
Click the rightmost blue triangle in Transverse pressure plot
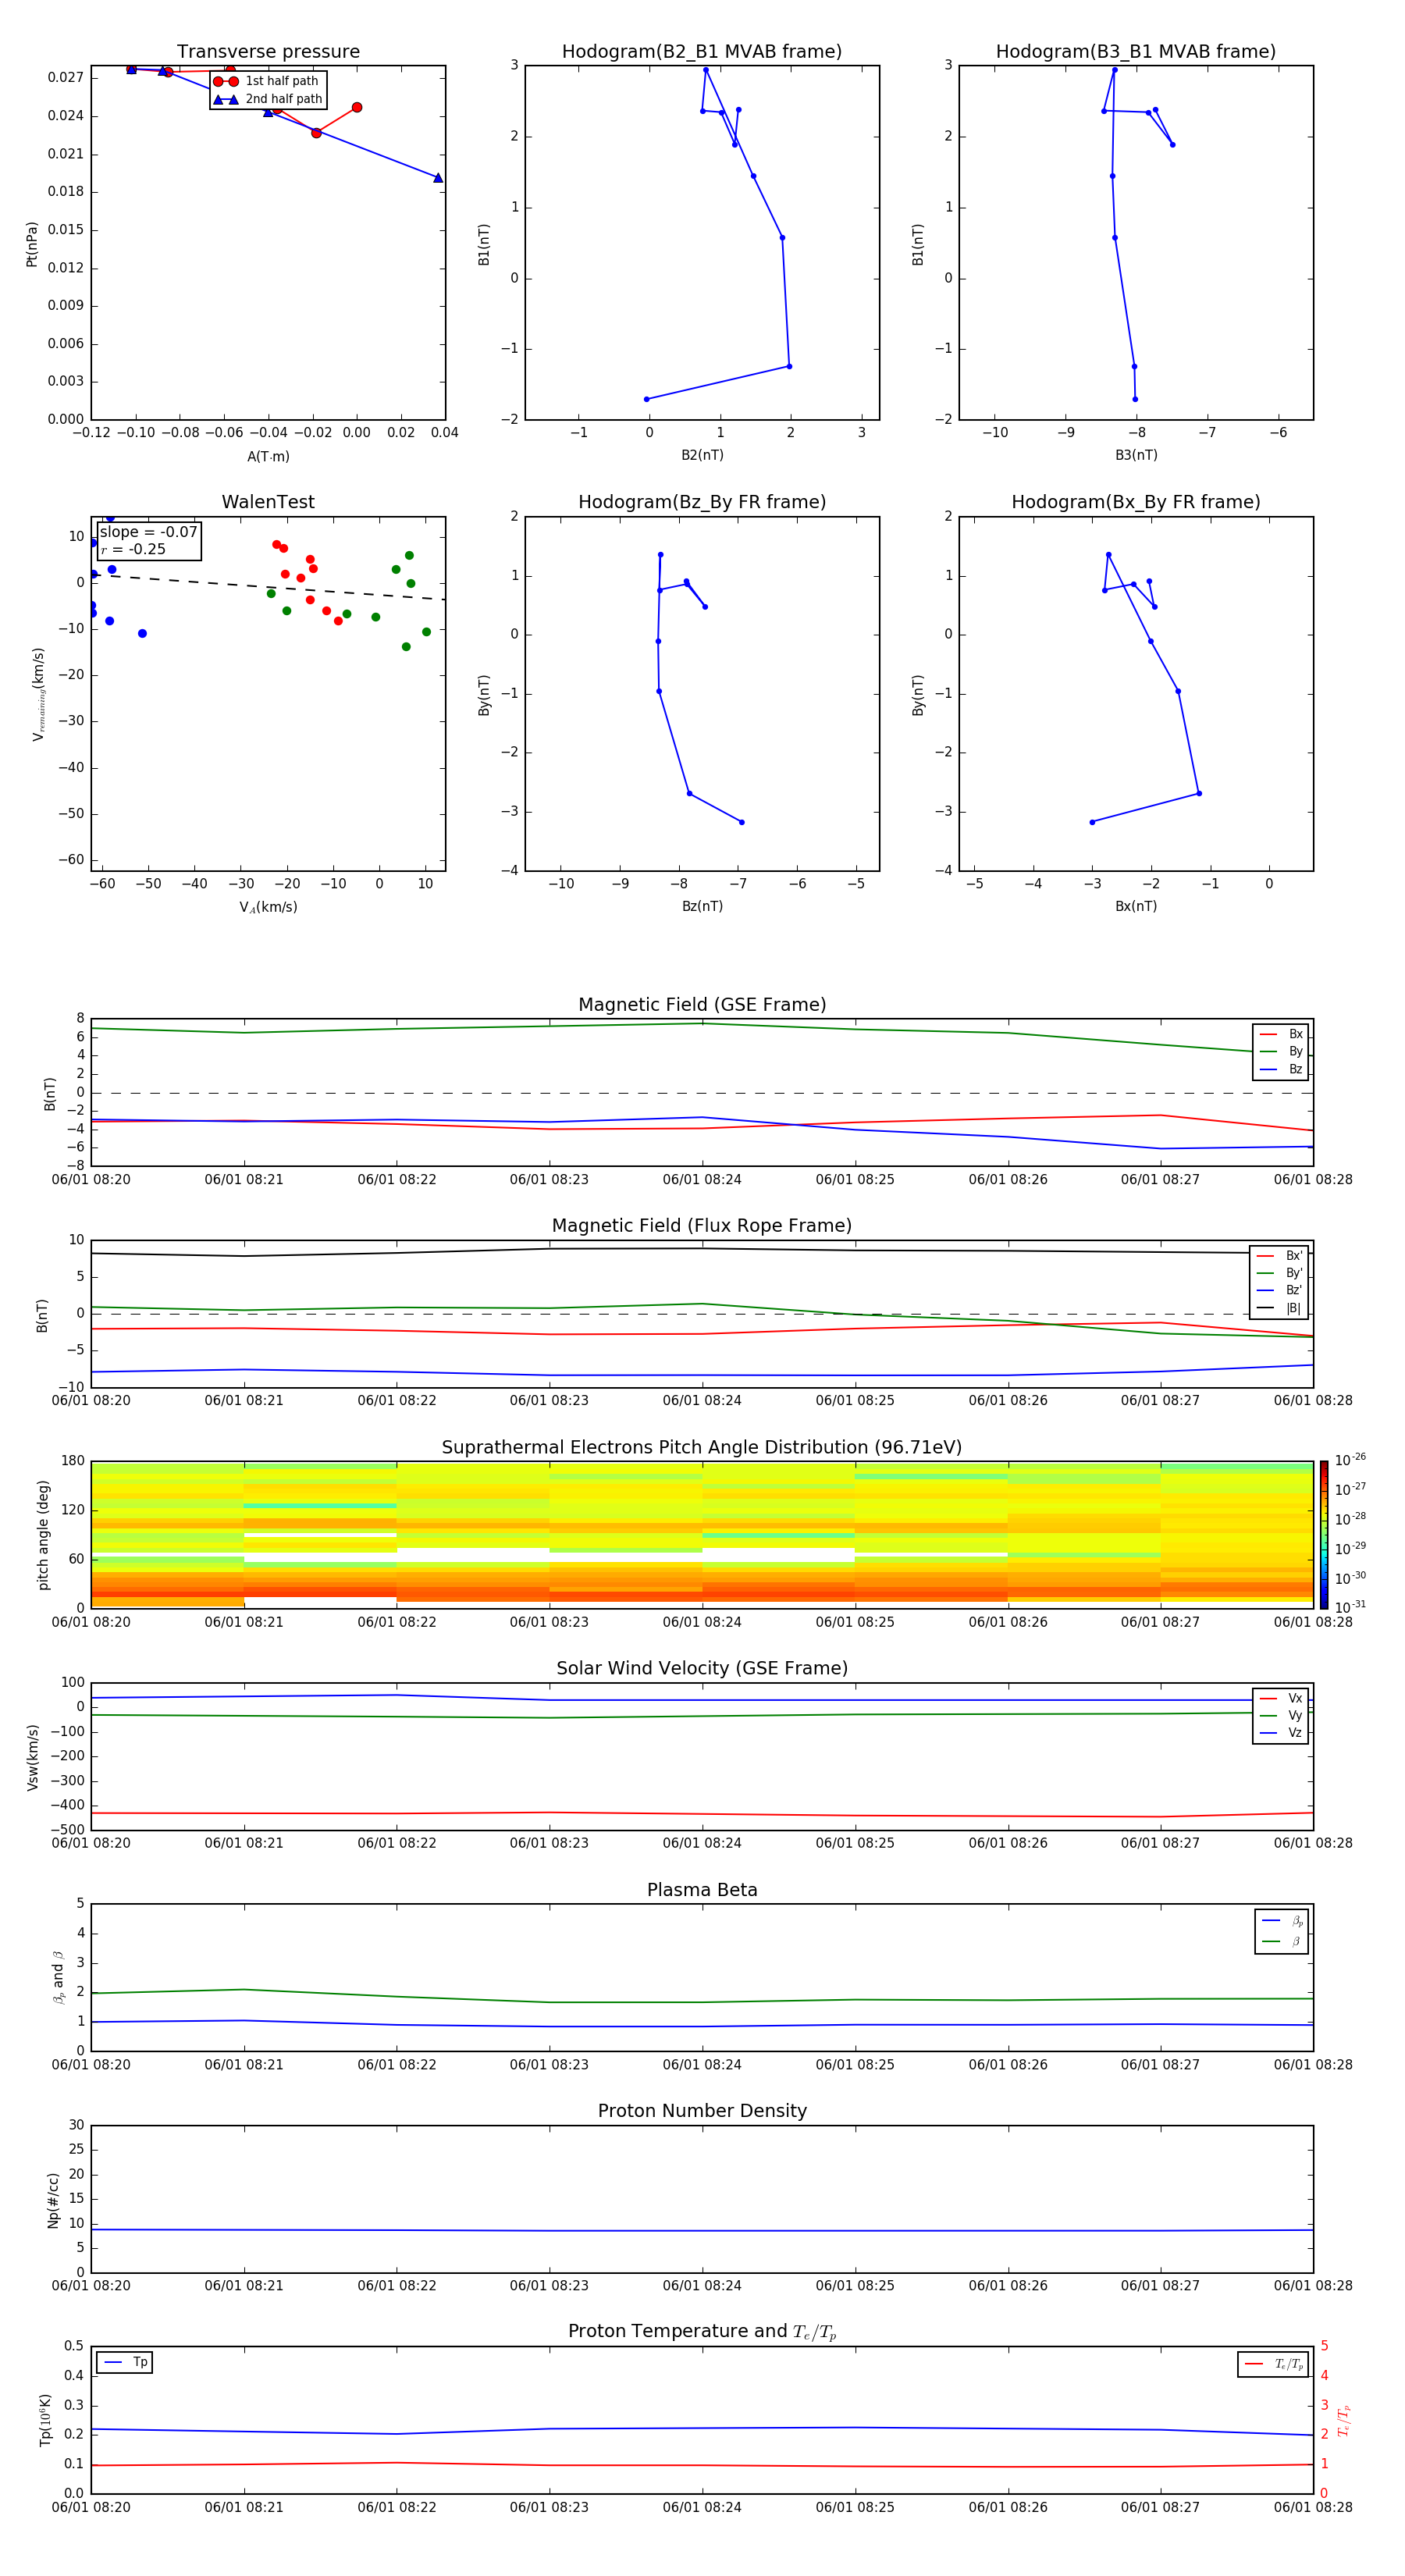437,178
